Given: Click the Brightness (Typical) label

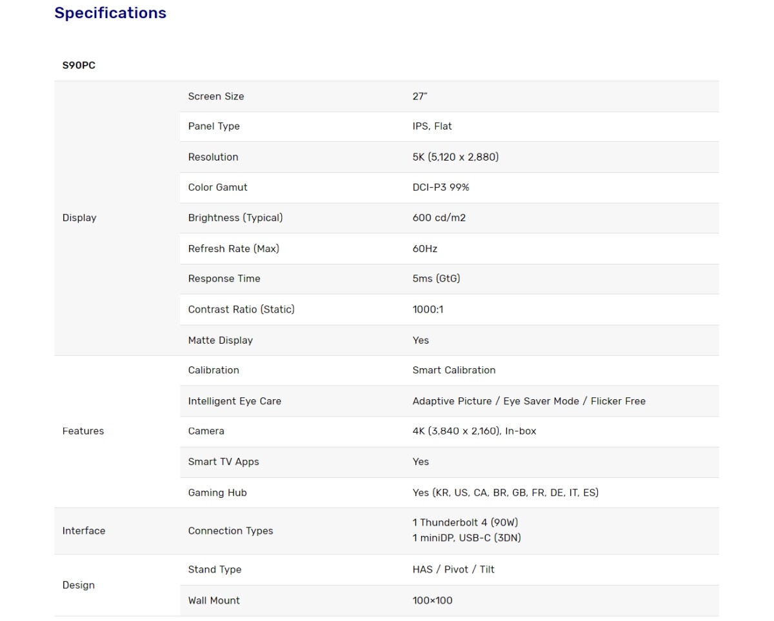Looking at the screenshot, I should pyautogui.click(x=235, y=218).
